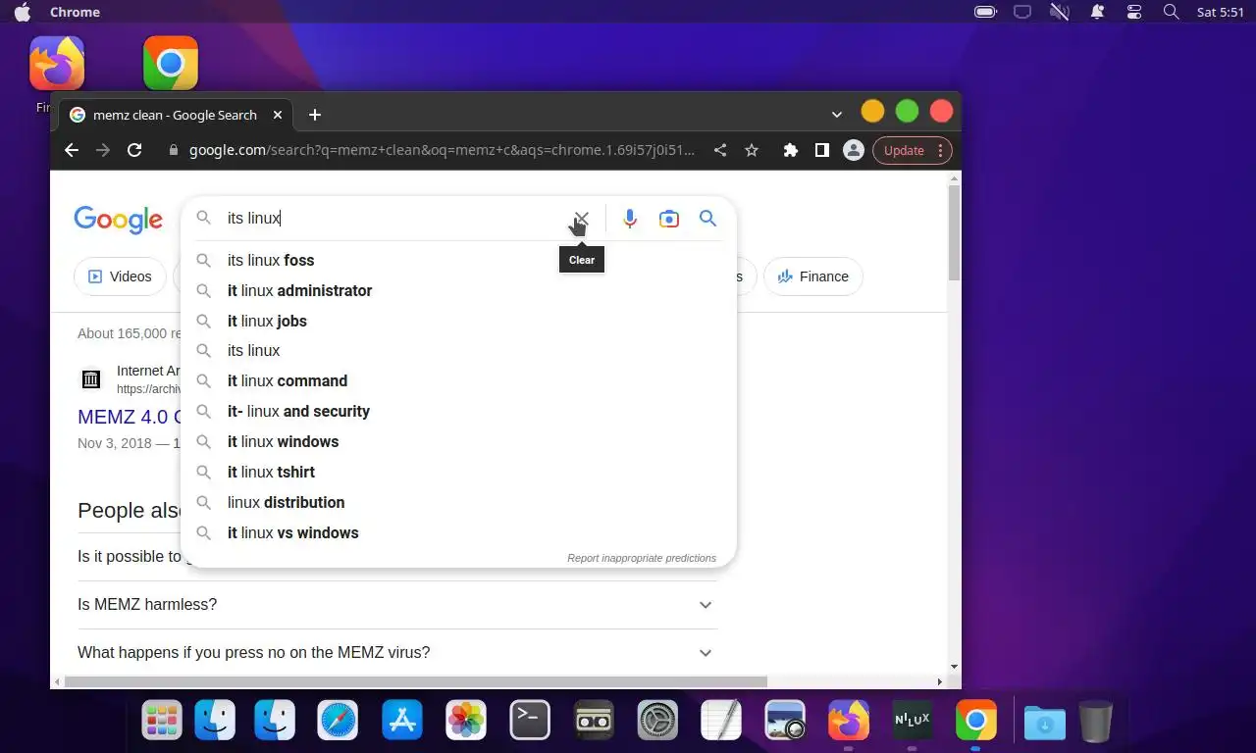Viewport: 1256px width, 753px height.
Task: Open App Store from the dock
Action: [x=402, y=722]
